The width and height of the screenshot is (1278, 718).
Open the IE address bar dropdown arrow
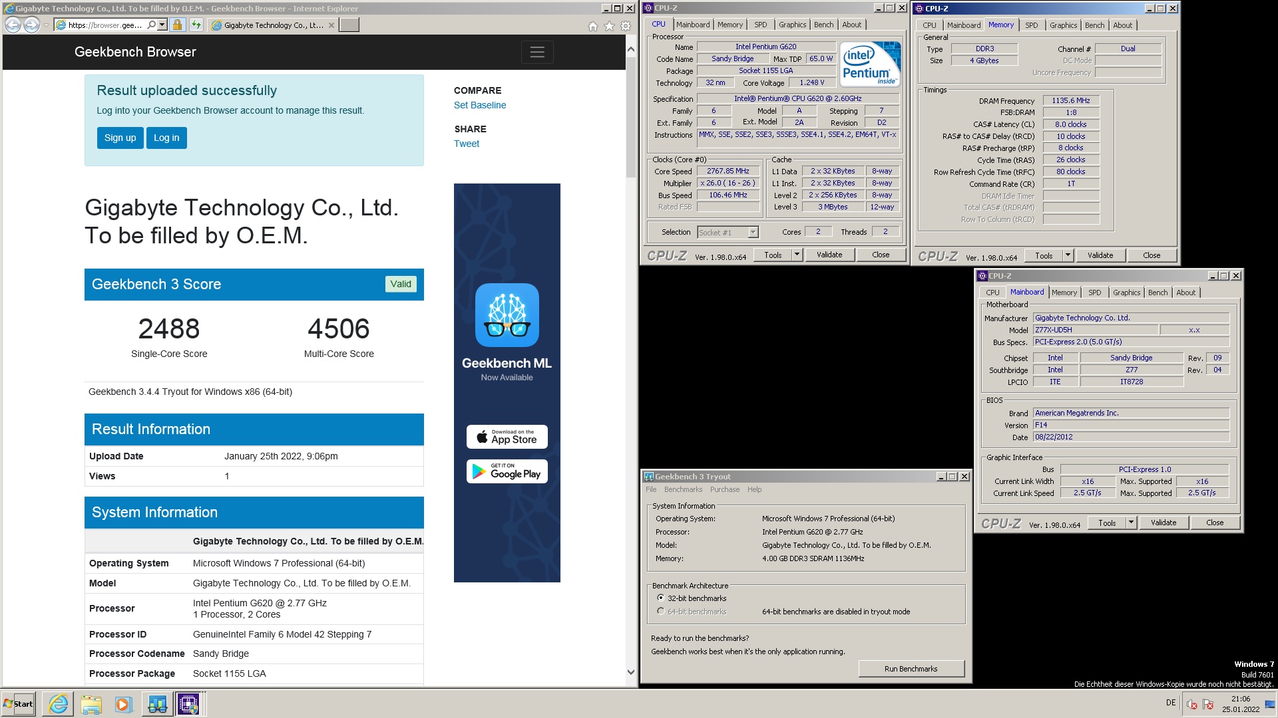pyautogui.click(x=162, y=25)
